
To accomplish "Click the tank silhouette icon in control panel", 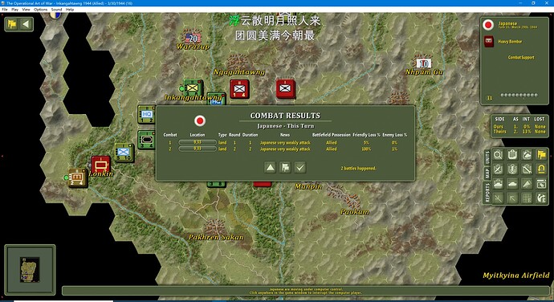I will click(x=512, y=184).
